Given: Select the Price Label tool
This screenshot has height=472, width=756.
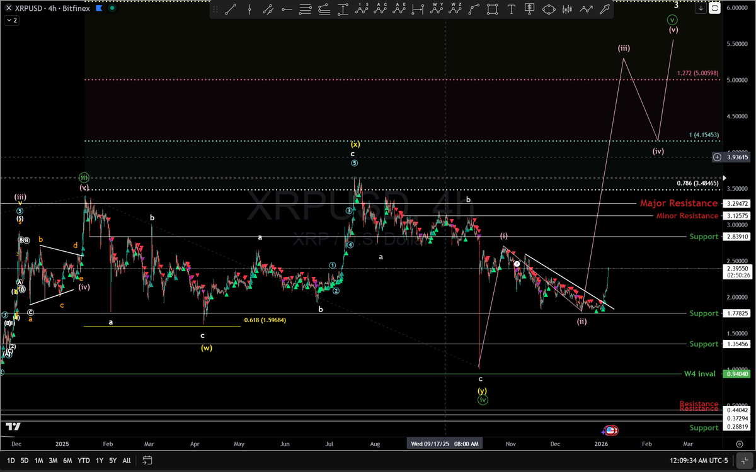Looking at the screenshot, I should (530, 9).
